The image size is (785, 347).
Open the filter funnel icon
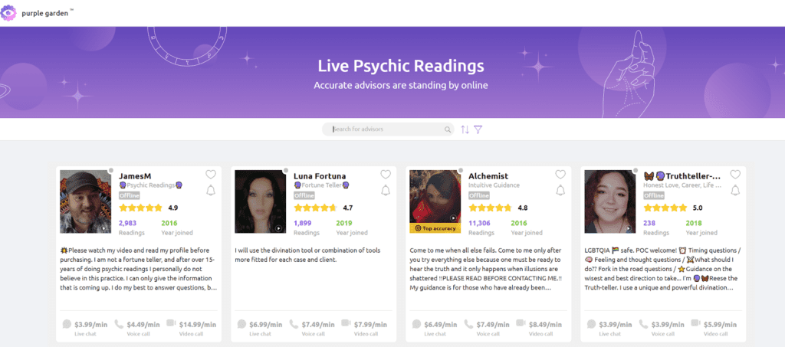(478, 129)
